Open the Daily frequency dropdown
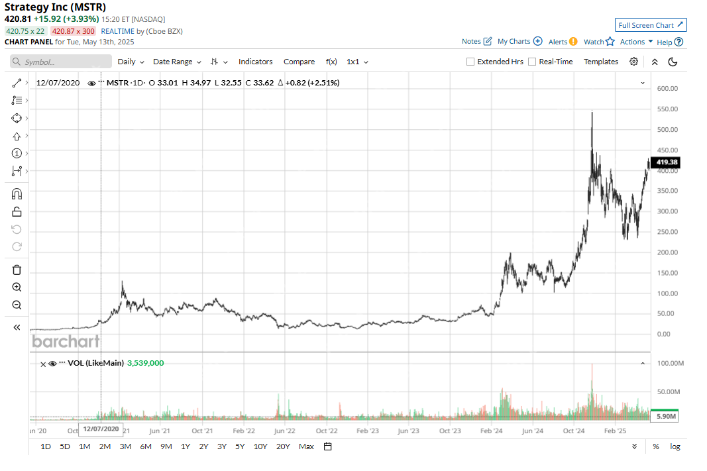This screenshot has width=707, height=471. 131,61
